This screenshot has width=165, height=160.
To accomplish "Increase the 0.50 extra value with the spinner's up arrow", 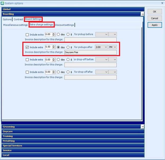I will coord(54,46).
